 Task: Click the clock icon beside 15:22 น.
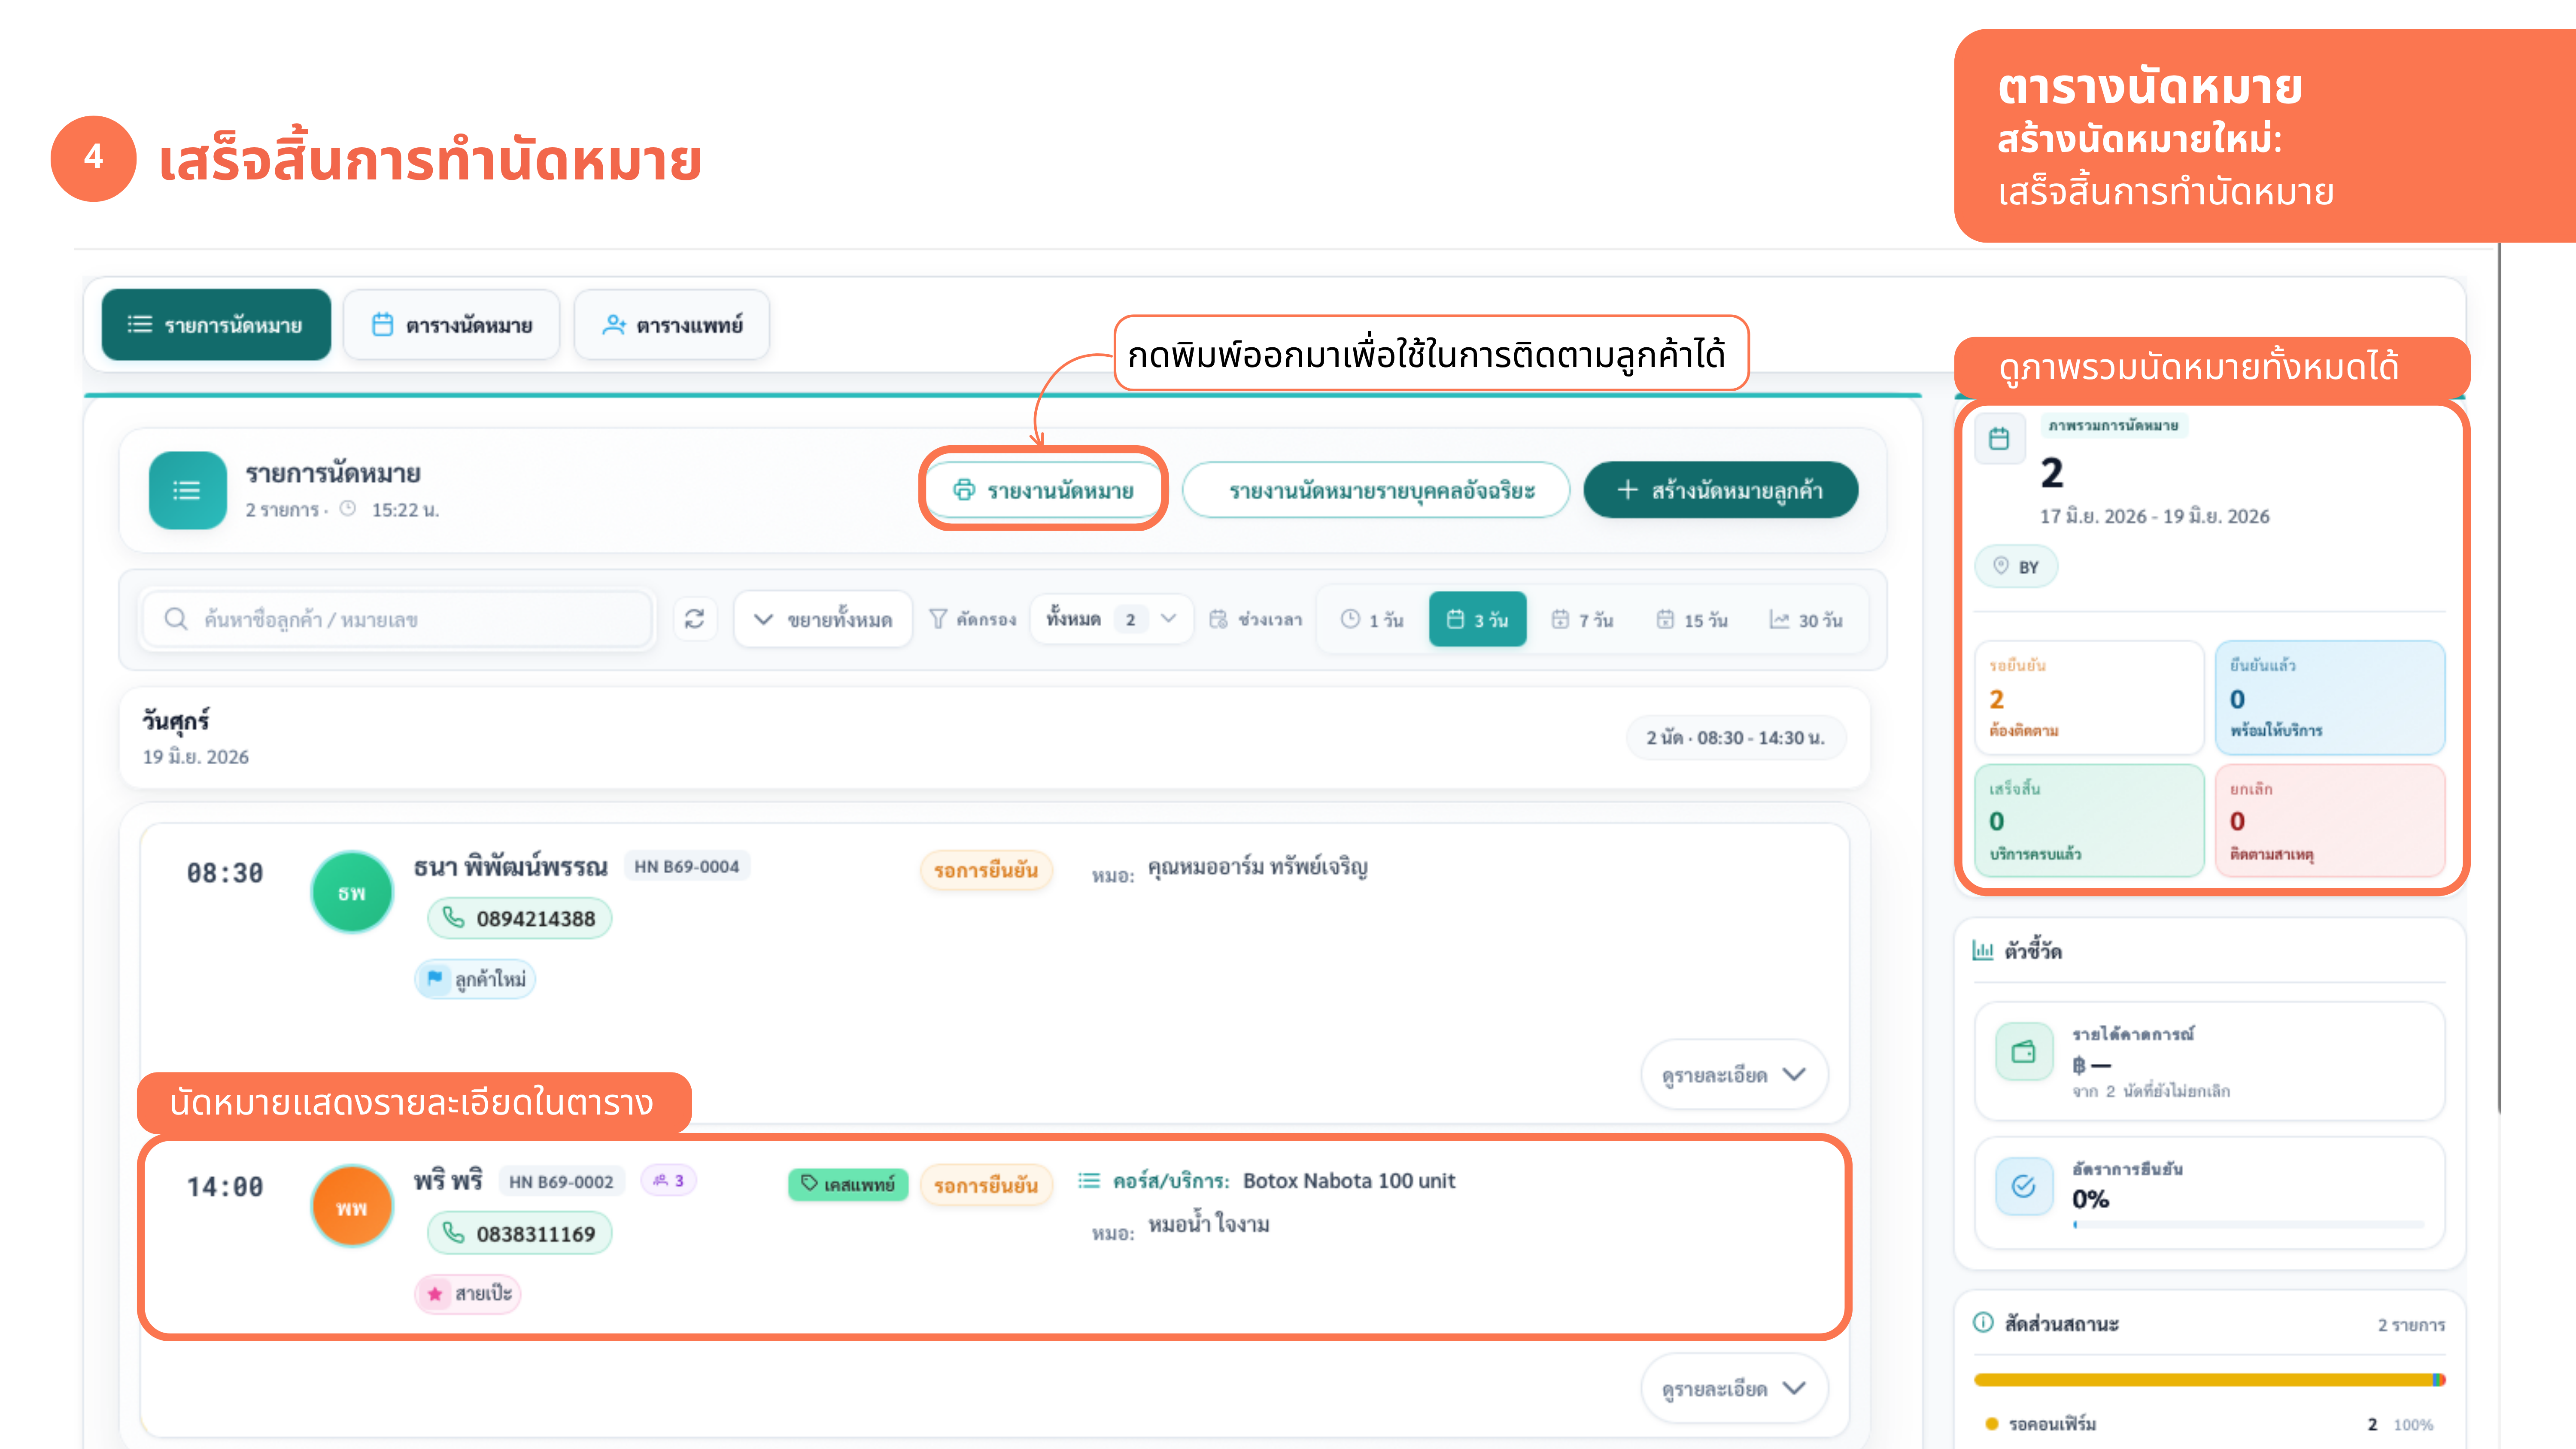[348, 509]
